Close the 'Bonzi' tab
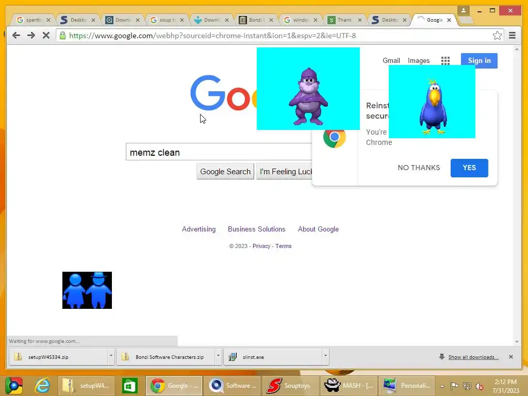528x396 pixels. point(271,20)
